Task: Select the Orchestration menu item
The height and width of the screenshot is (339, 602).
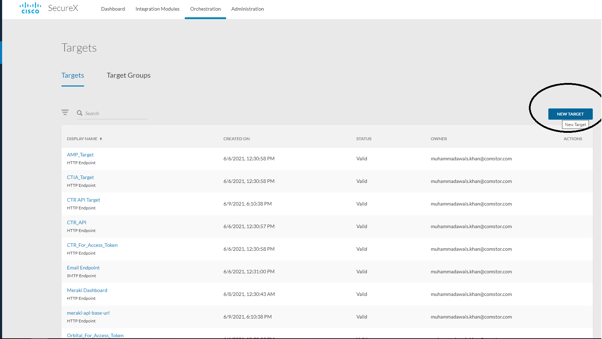Action: point(205,9)
